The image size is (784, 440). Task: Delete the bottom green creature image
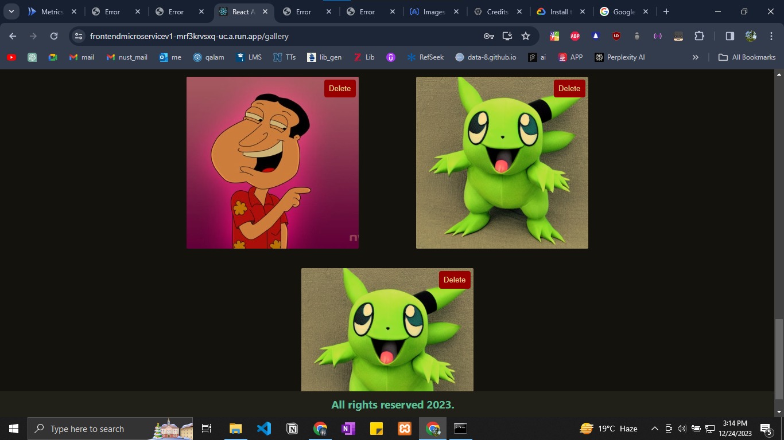pyautogui.click(x=455, y=280)
